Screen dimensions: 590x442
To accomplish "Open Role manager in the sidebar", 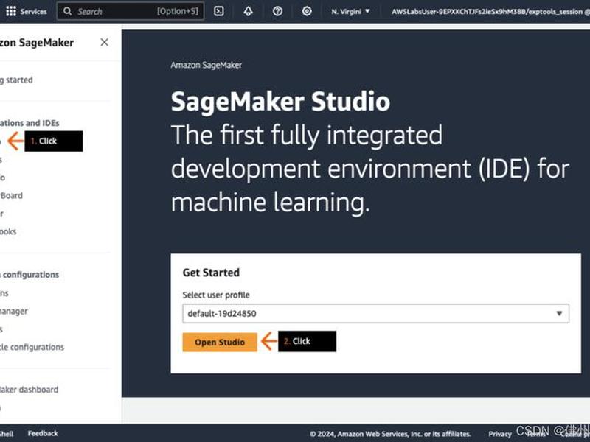I will click(14, 311).
